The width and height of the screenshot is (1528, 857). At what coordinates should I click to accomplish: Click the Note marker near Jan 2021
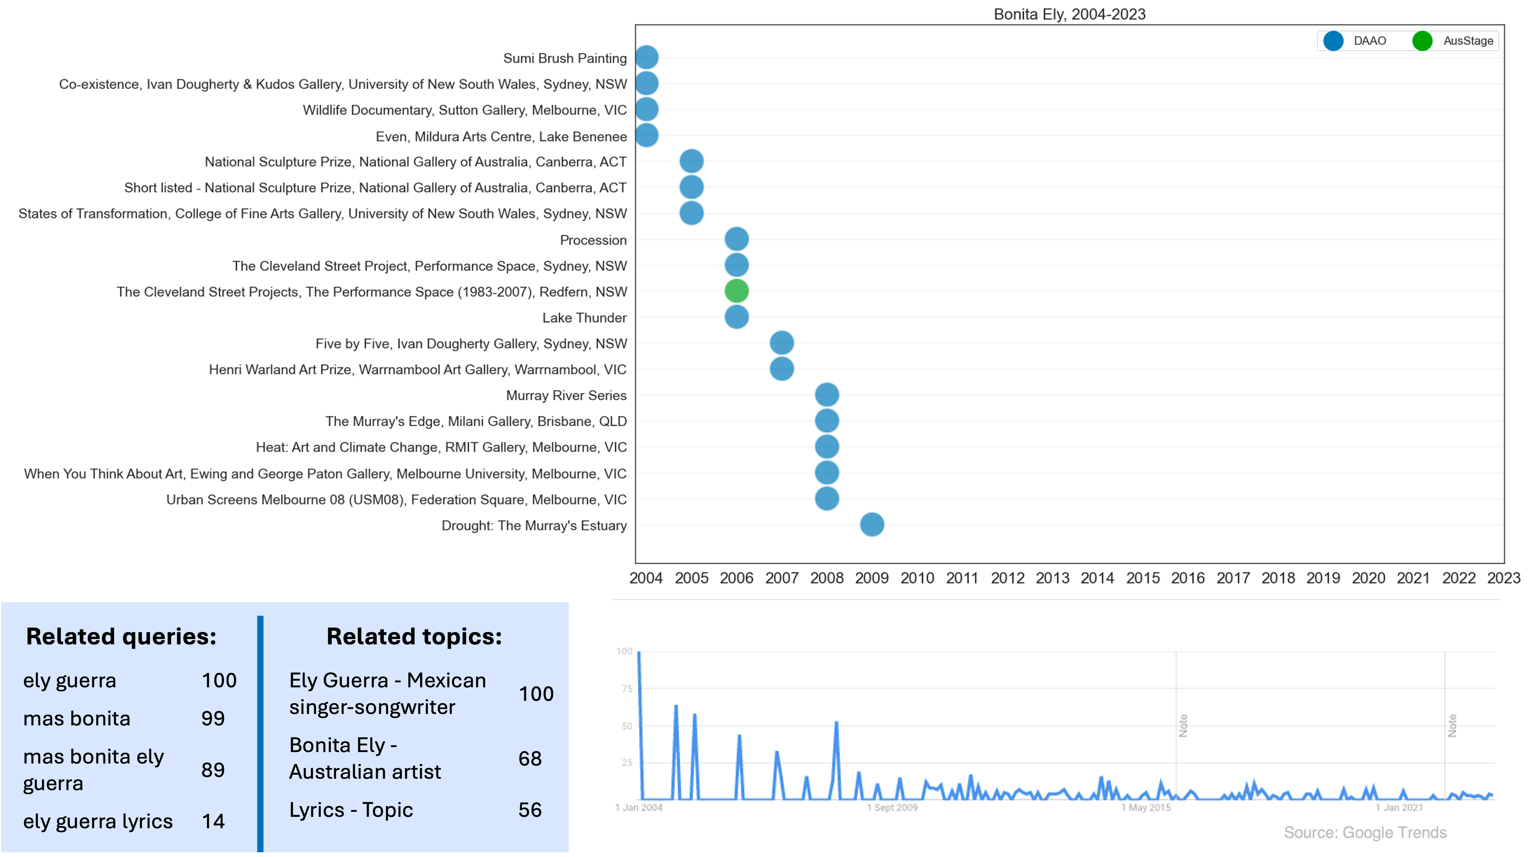coord(1452,725)
